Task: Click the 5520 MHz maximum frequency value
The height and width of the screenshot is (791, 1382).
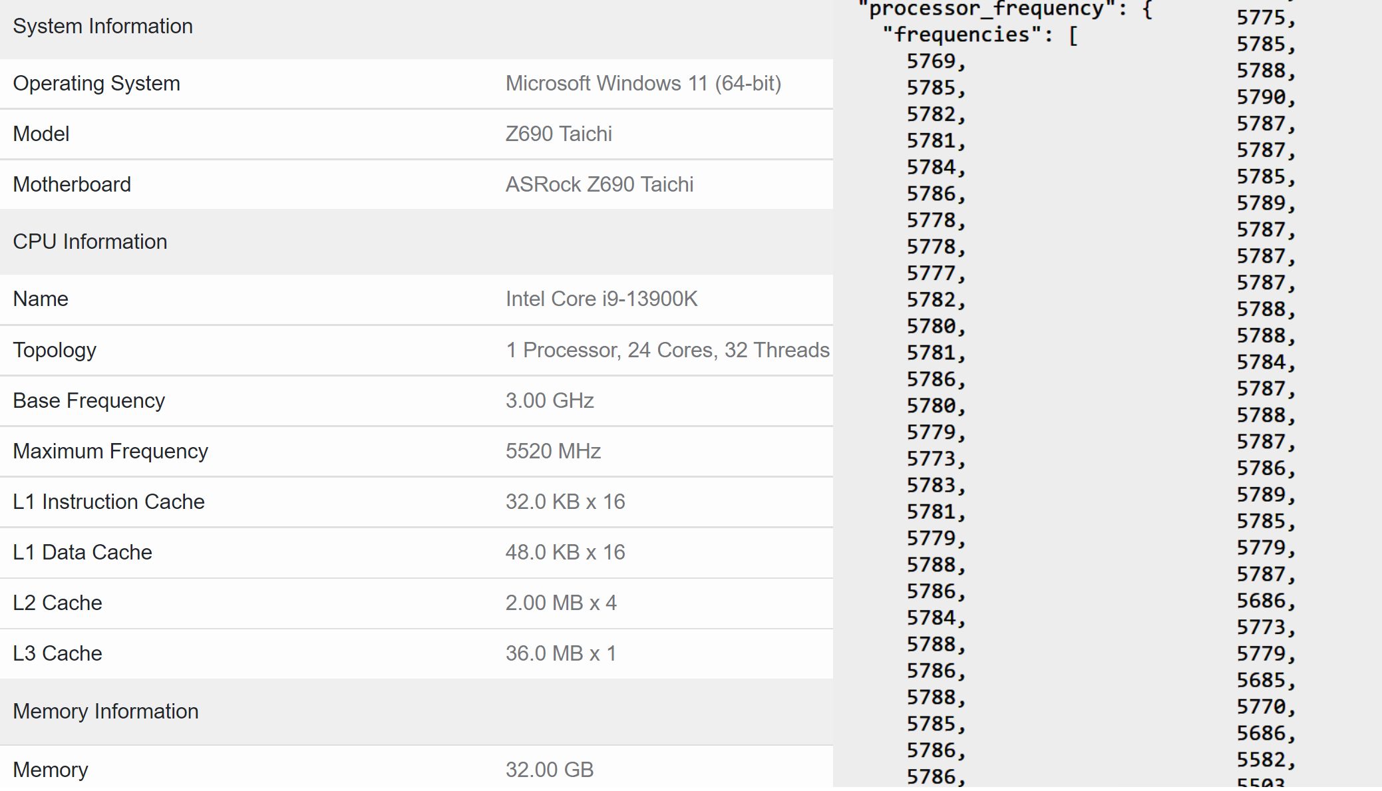Action: [552, 452]
